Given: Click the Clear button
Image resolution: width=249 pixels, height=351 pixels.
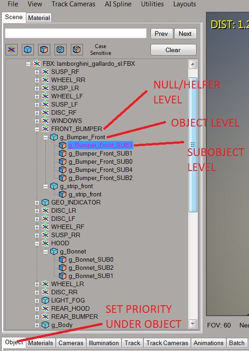Looking at the screenshot, I should tap(173, 50).
